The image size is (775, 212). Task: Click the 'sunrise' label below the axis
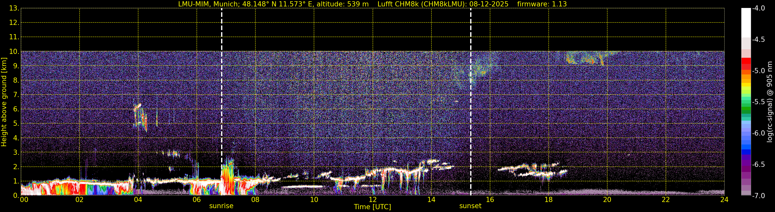click(x=221, y=206)
